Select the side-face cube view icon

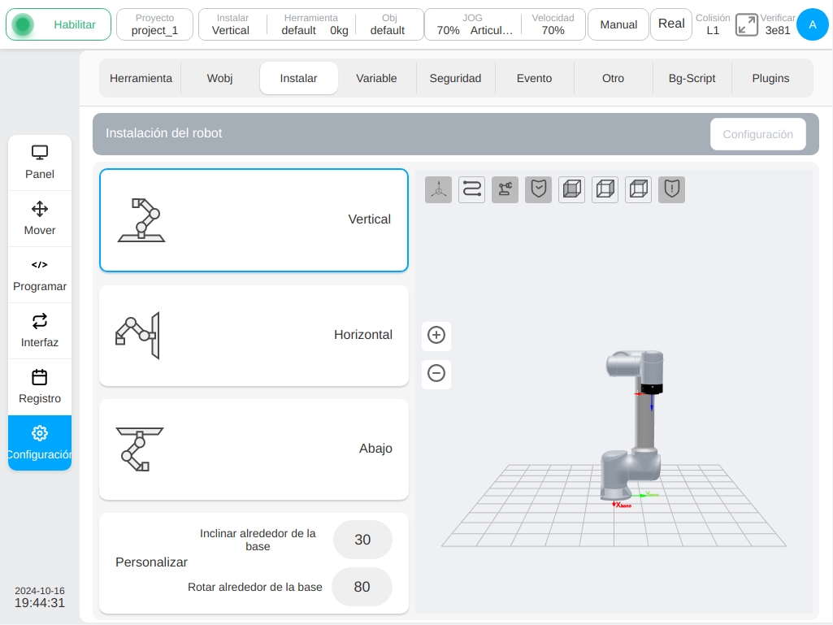(x=605, y=189)
